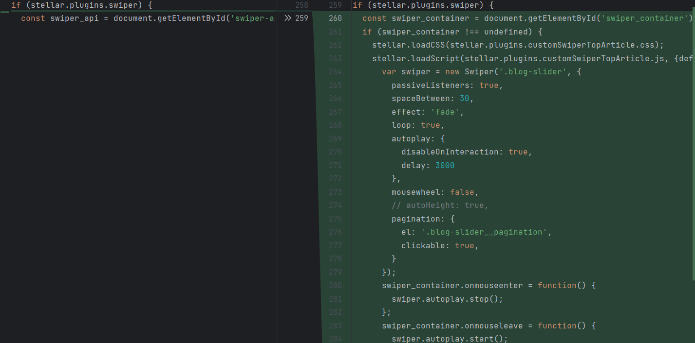
Task: Click the green change marker on right scrollbar
Action: pos(693,146)
